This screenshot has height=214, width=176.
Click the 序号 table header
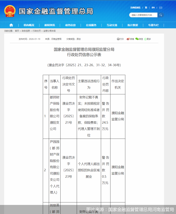point(46,84)
